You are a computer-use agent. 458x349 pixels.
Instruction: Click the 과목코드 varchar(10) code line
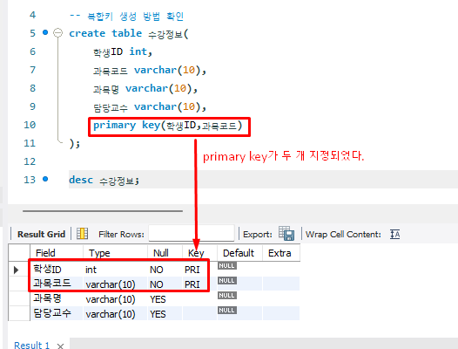[x=150, y=71]
